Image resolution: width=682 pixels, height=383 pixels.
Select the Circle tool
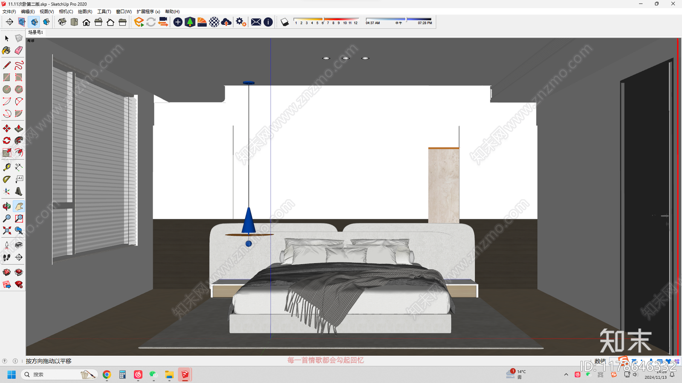coord(7,89)
